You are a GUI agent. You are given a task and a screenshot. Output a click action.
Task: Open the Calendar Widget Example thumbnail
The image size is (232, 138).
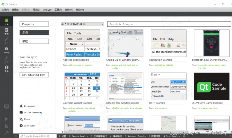pyautogui.click(x=82, y=86)
